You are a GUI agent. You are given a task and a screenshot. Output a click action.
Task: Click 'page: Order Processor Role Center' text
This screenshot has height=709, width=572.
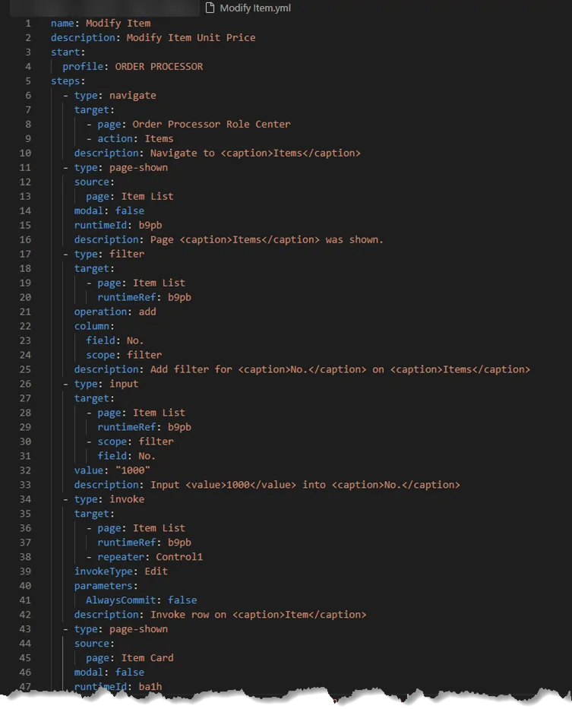point(194,124)
